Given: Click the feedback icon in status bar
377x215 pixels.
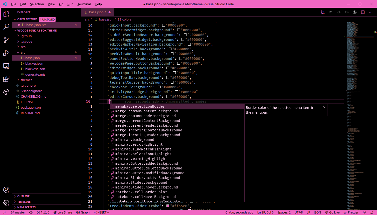Looking at the screenshot, I should tap(364, 212).
